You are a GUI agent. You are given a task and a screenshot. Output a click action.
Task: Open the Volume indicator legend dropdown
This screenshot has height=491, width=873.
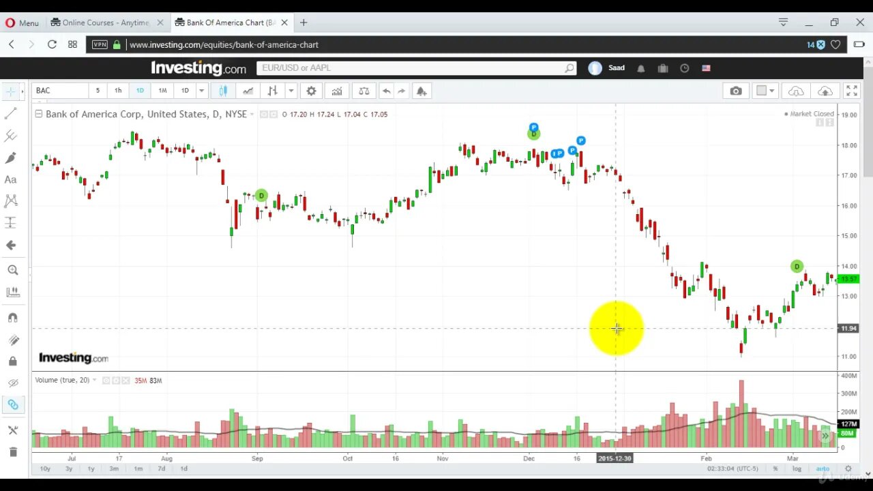[x=94, y=380]
